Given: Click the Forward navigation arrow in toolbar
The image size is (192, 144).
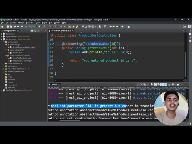Looking at the screenshot, I should pos(122,27).
